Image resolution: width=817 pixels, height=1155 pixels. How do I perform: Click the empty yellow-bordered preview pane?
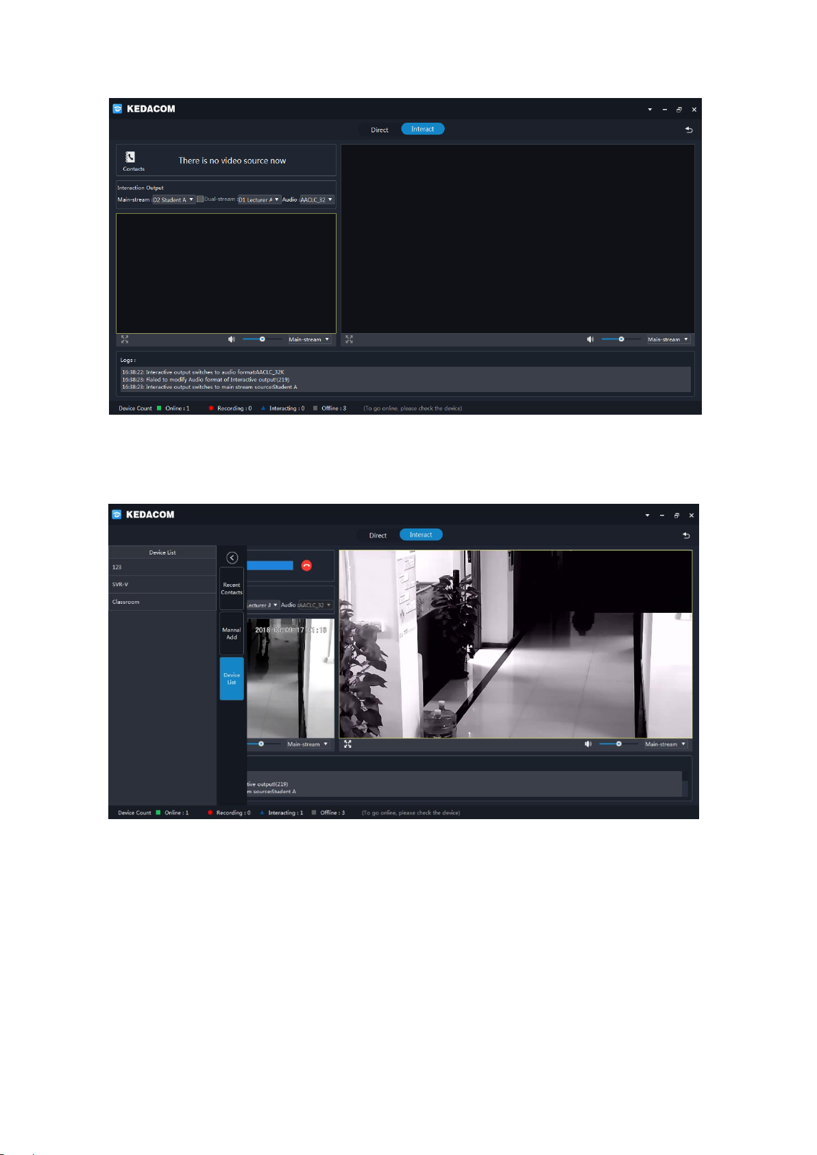pos(226,273)
